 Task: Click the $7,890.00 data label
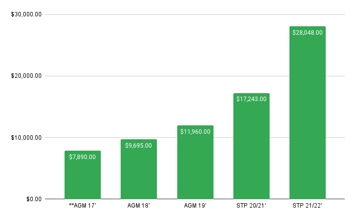82,157
